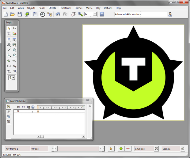Click the New document icon
The height and width of the screenshot is (158, 190).
[x=6, y=14]
